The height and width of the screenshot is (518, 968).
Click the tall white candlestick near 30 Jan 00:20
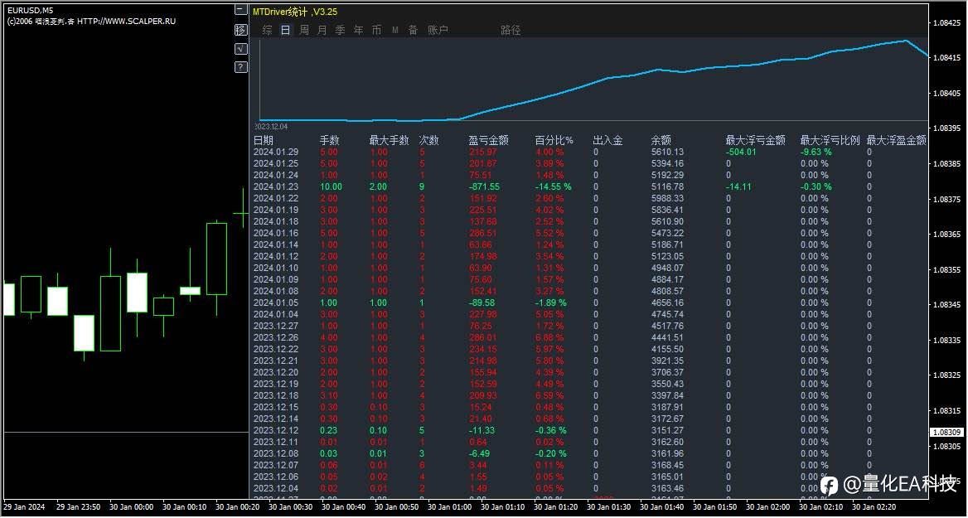click(216, 258)
